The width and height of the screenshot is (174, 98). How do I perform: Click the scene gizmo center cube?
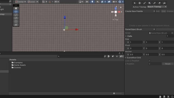click(116, 12)
